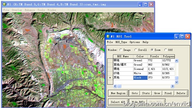The image size is (192, 108).
Task: Maximize the ROI Tool window
Action: [x=182, y=37]
